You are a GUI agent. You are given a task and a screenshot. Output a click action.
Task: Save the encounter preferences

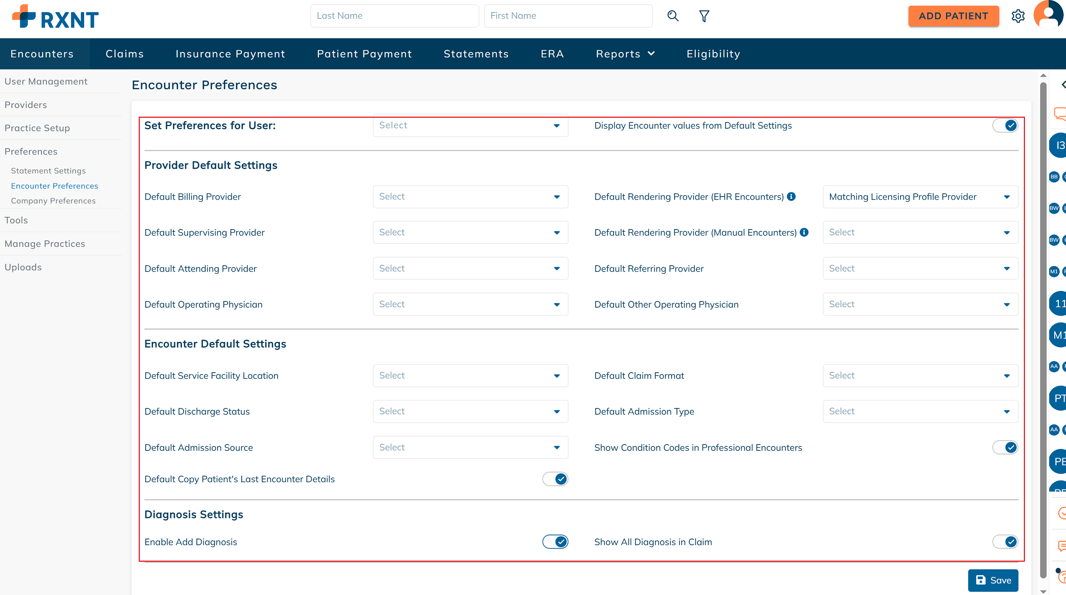[x=993, y=580]
